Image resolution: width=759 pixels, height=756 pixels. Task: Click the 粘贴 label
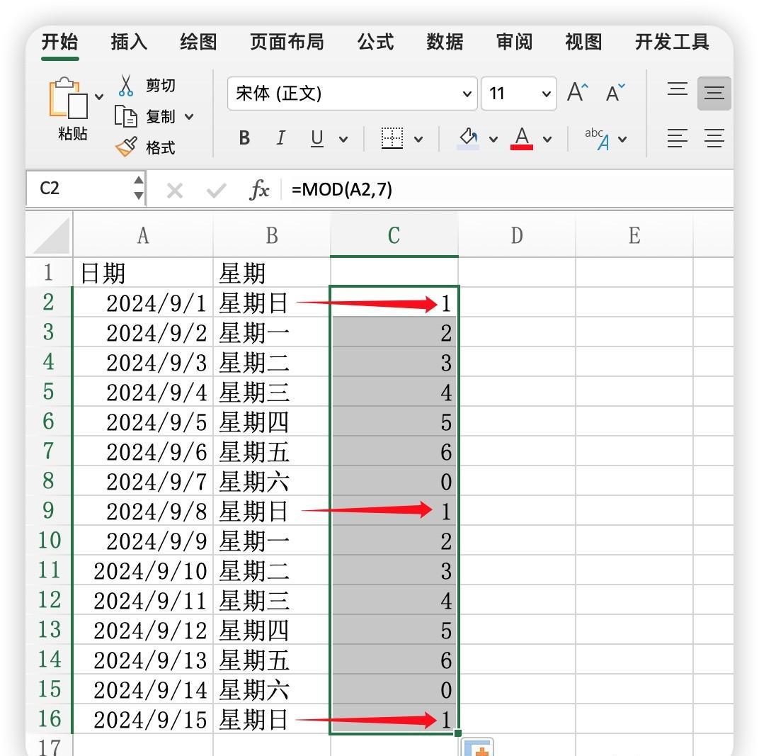73,133
